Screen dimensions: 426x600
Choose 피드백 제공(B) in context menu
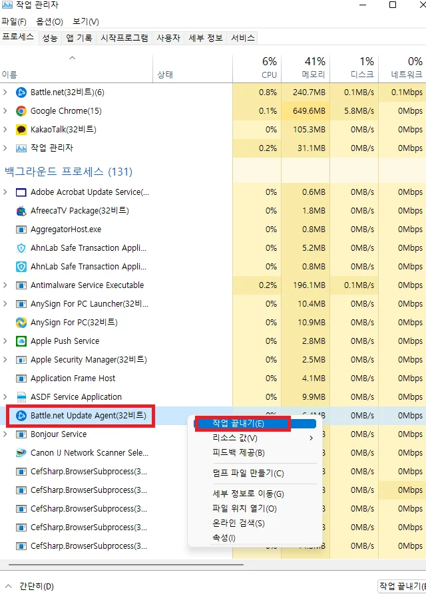tap(255, 453)
